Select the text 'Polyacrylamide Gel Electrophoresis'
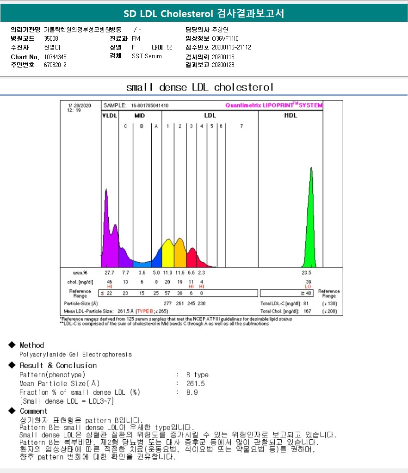The image size is (408, 473). [76, 355]
